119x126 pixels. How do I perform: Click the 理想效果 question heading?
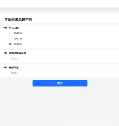14,67
